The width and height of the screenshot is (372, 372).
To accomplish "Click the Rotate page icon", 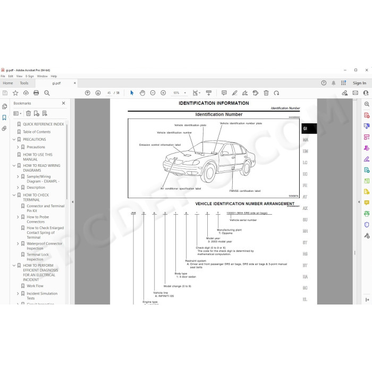I will coord(276,93).
